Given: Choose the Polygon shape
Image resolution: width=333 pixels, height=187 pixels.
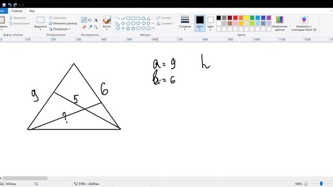Looking at the screenshot, I should coord(144,19).
